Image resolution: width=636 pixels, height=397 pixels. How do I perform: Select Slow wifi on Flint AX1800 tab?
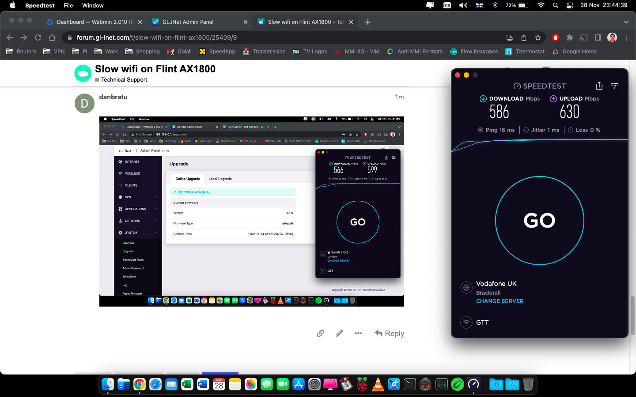[306, 22]
